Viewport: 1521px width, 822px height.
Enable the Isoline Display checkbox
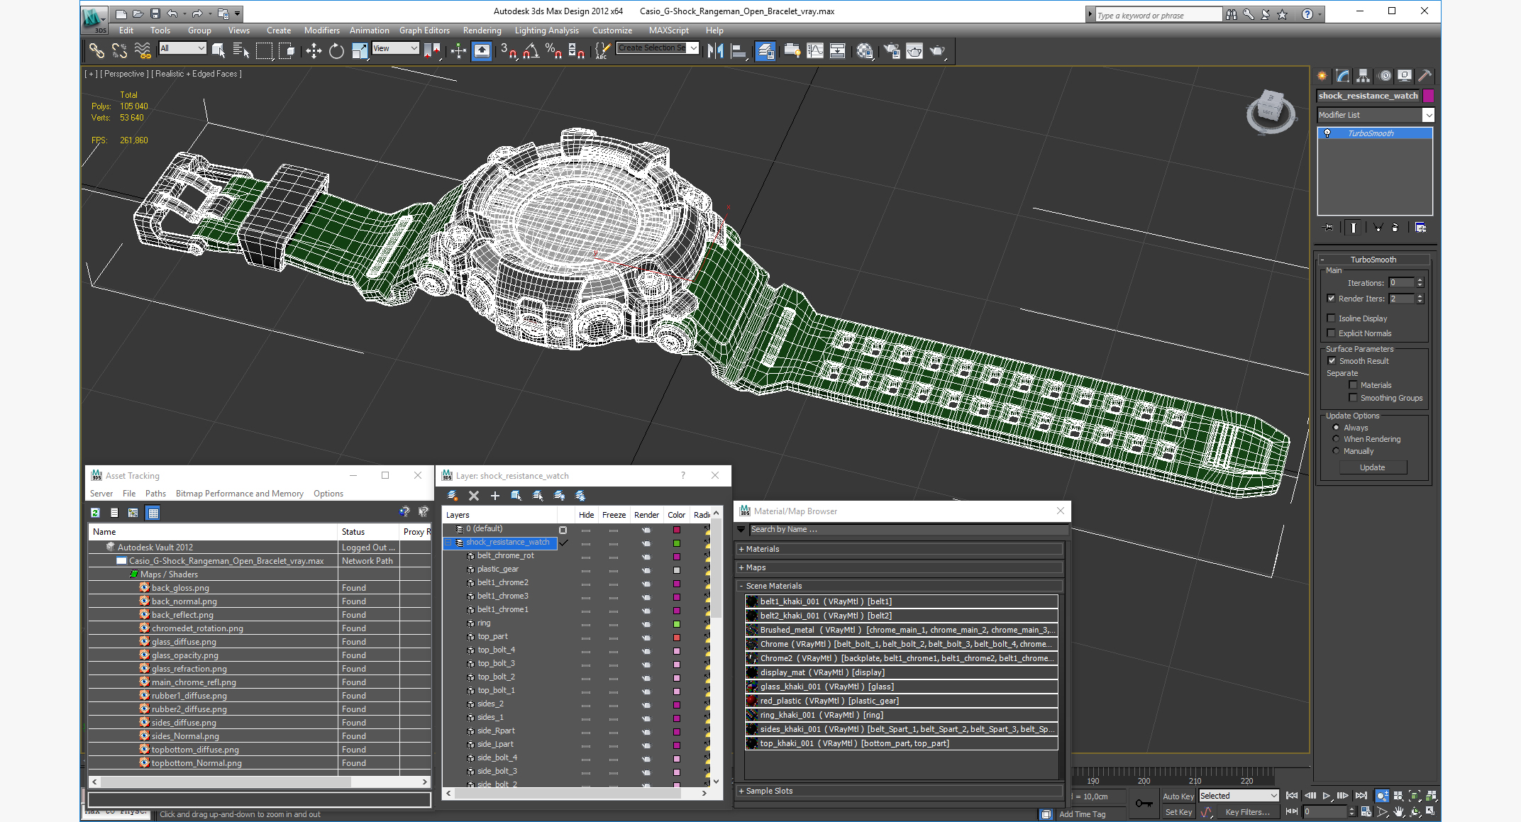click(1332, 318)
